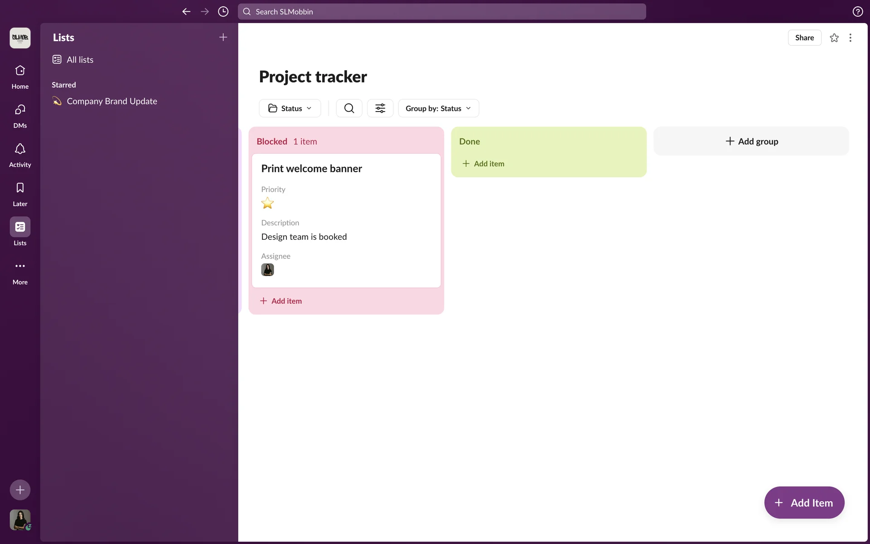The width and height of the screenshot is (870, 544).
Task: Star the Project tracker list
Action: (x=834, y=38)
